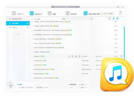Click the Richard Stoltzman artist name
The image size is (134, 98).
pos(87,69)
